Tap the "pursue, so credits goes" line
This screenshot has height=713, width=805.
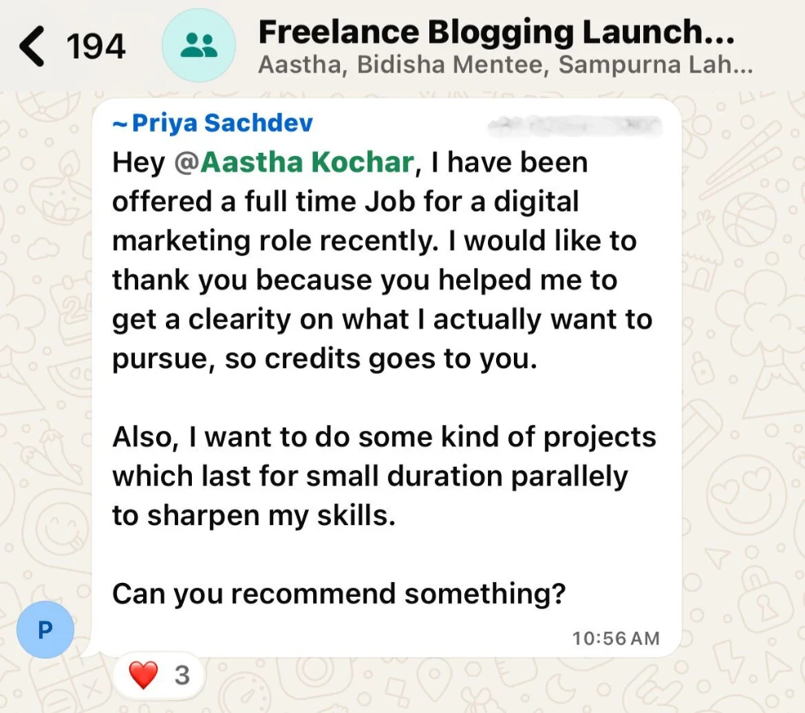pos(324,359)
